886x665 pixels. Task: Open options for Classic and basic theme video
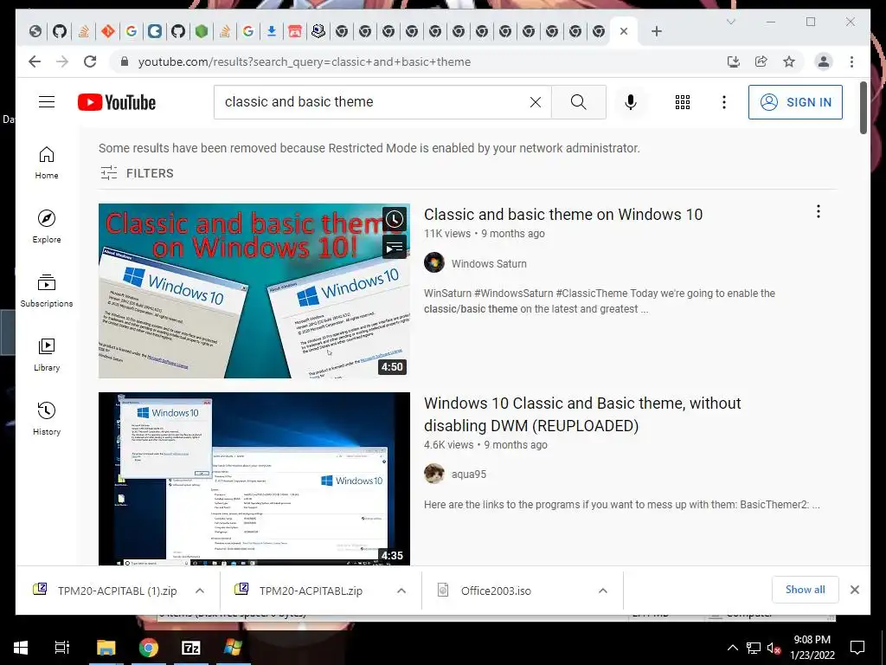coord(819,211)
